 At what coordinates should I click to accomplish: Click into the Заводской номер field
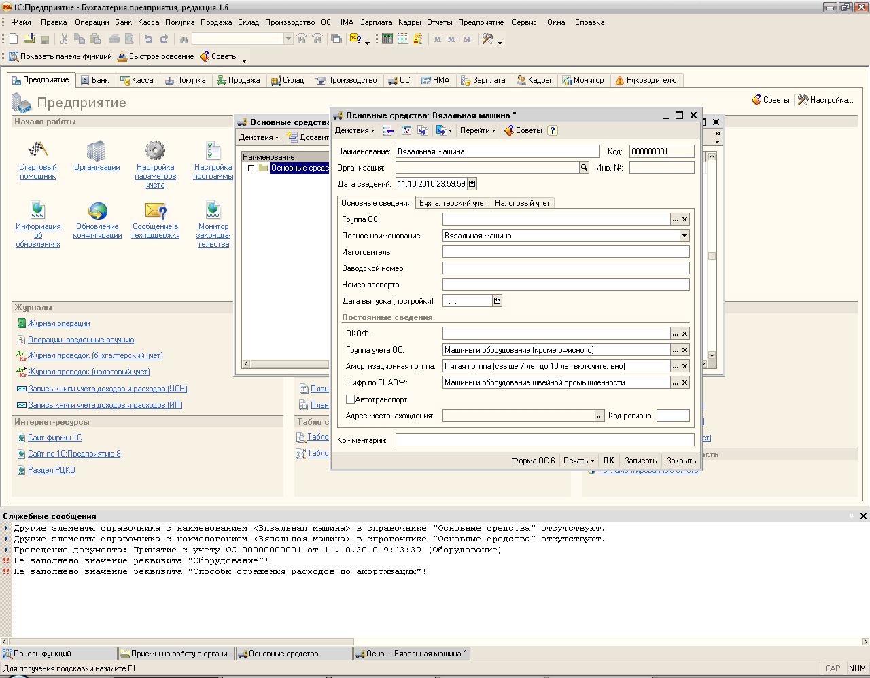565,268
